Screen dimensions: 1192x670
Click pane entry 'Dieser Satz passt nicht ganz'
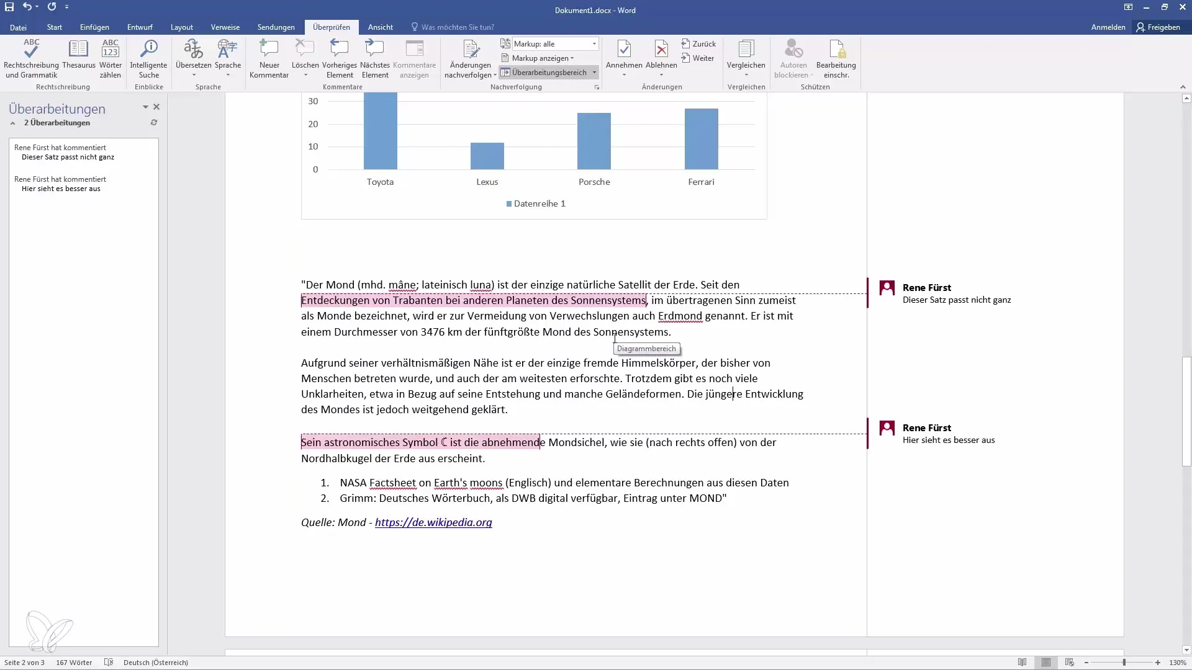68,157
